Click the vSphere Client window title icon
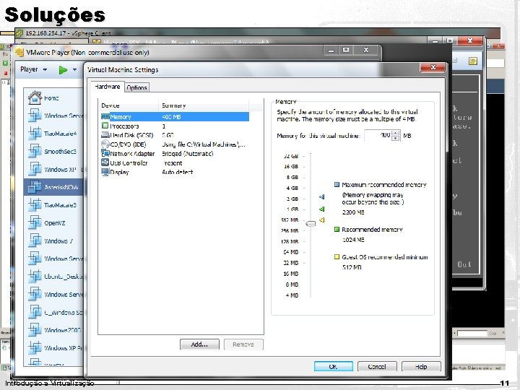The image size is (520, 390). pyautogui.click(x=19, y=32)
